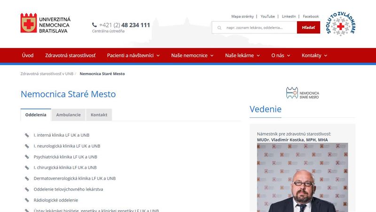Open I. neurologická klinika LF UK a UNB
This screenshot has width=376, height=212.
(x=67, y=146)
